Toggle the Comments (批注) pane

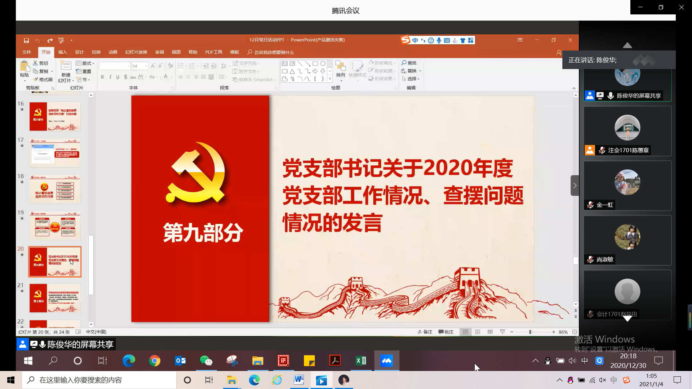[x=446, y=332]
